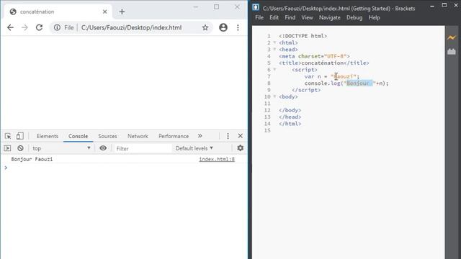Maximize the Chrome window

[216, 6]
